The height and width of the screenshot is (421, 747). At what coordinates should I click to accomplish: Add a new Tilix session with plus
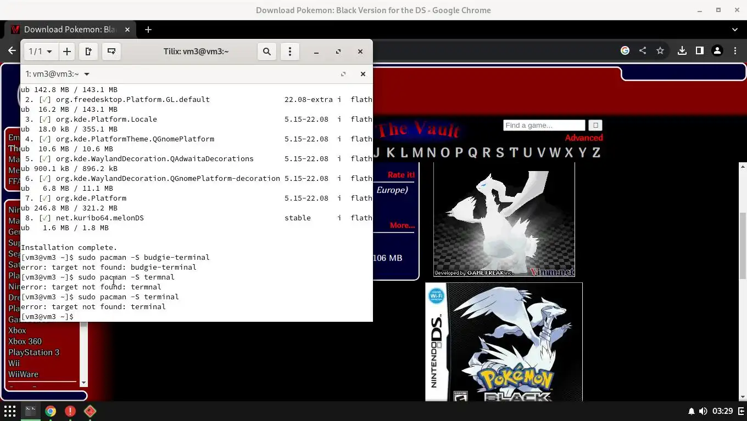click(67, 52)
